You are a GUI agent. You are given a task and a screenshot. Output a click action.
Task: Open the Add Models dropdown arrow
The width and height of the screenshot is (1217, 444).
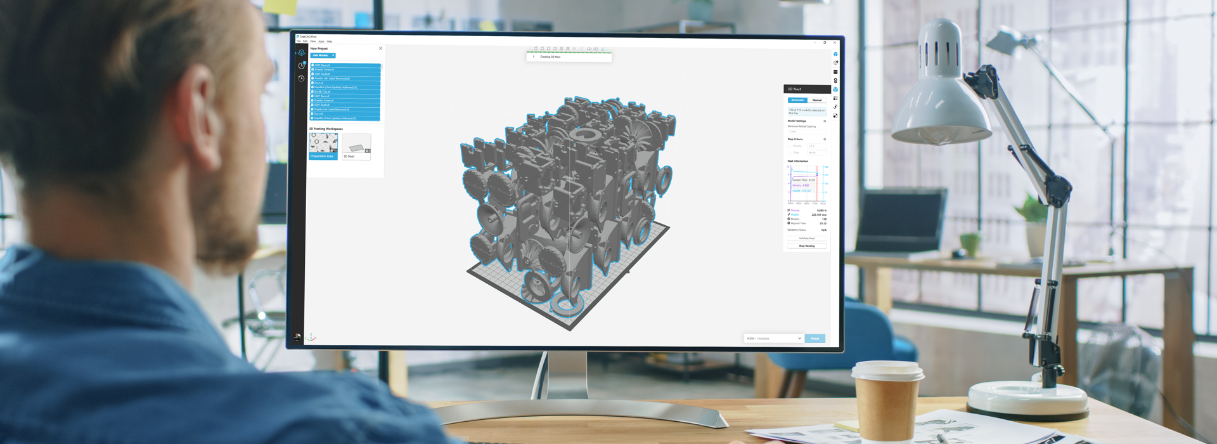[x=333, y=56]
